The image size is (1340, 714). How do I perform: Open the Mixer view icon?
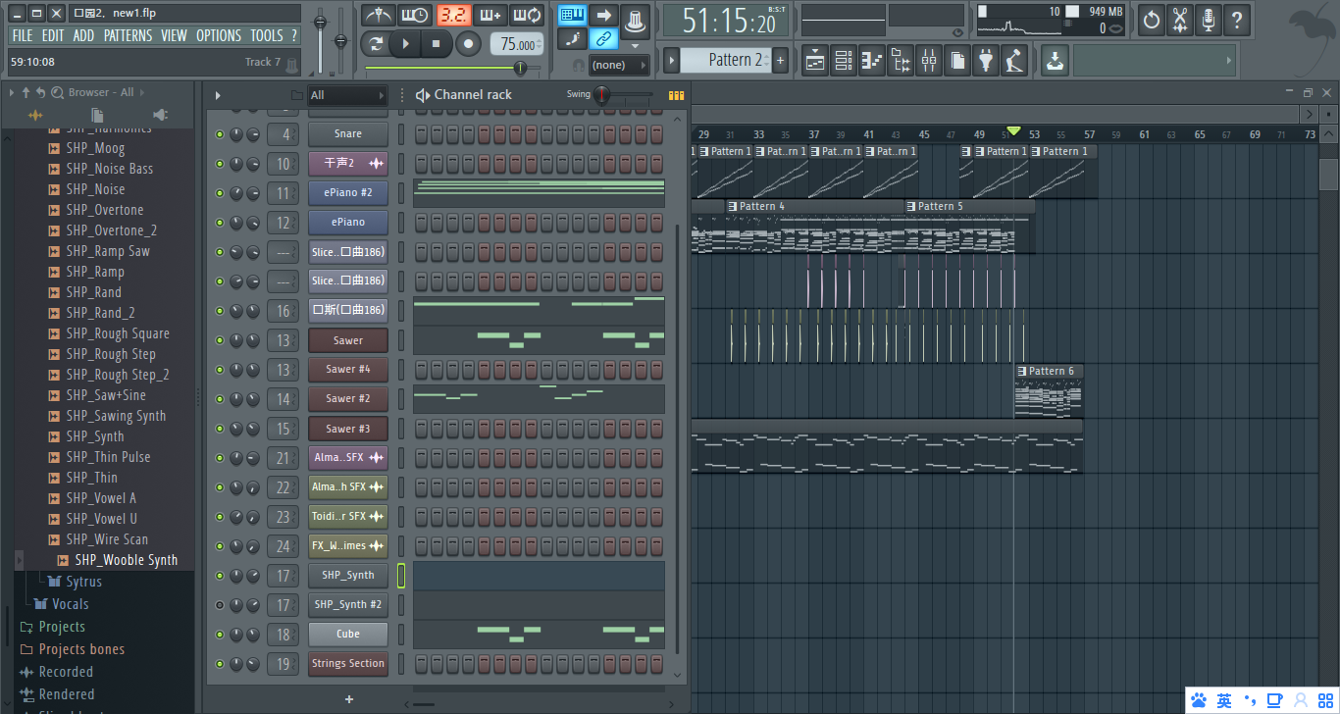click(x=929, y=61)
